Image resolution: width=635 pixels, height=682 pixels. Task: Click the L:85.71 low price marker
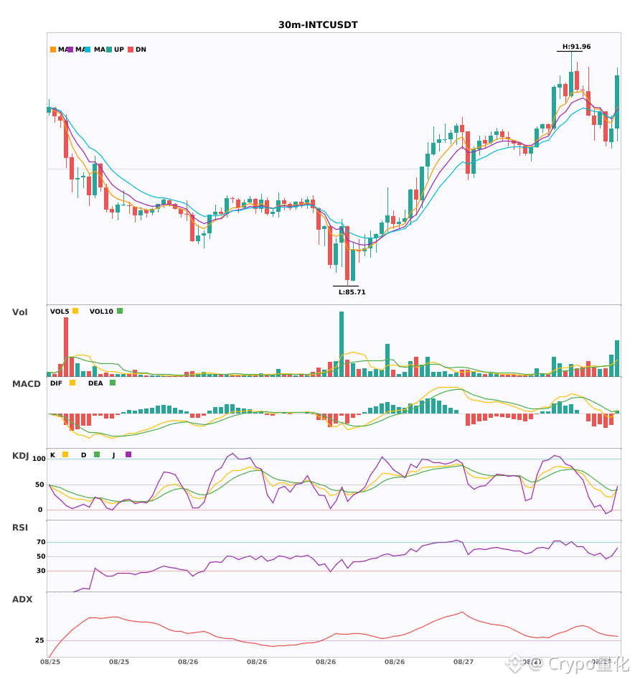pos(352,292)
